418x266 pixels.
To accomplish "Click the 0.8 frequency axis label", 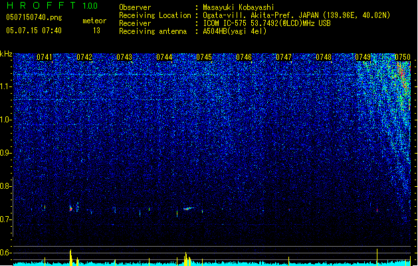I will tap(5, 186).
